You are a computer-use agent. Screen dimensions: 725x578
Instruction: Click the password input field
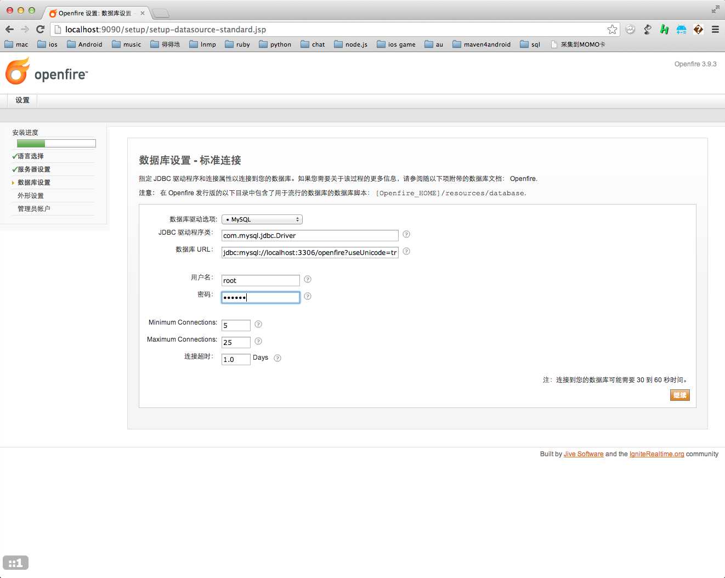(260, 297)
